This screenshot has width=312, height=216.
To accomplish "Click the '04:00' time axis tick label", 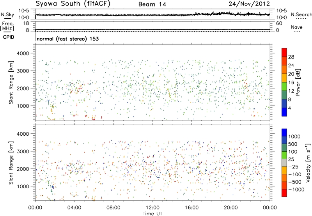I will point(74,208).
